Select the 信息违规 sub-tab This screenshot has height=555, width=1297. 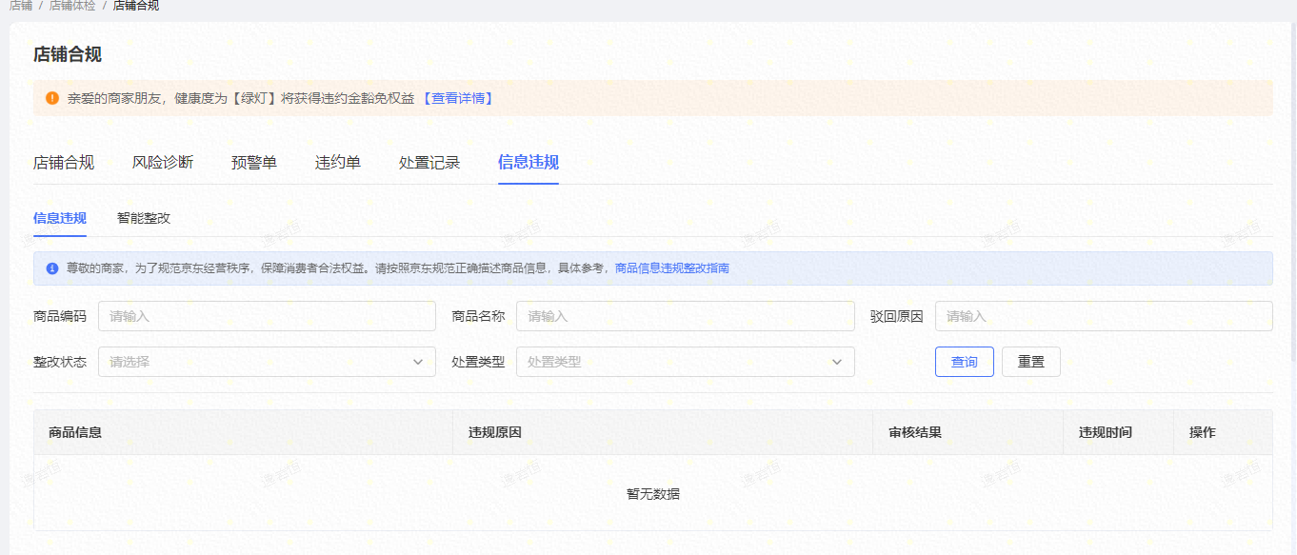coord(60,218)
